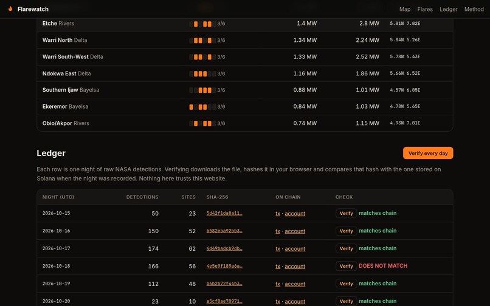The width and height of the screenshot is (490, 306).
Task: Click coordinates 5.01N 7.02E
Action: pyautogui.click(x=405, y=24)
